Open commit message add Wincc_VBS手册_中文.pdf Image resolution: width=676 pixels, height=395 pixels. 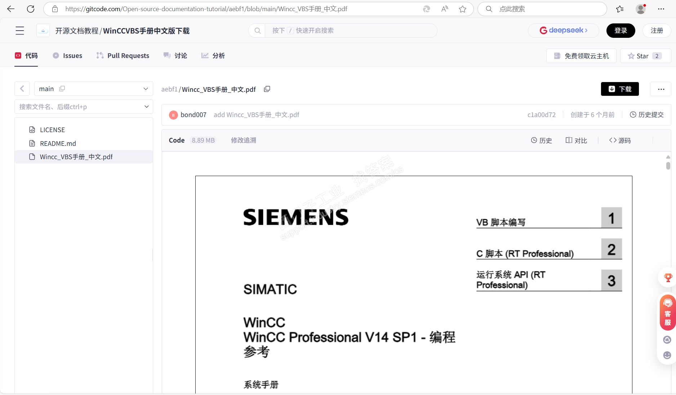click(256, 115)
